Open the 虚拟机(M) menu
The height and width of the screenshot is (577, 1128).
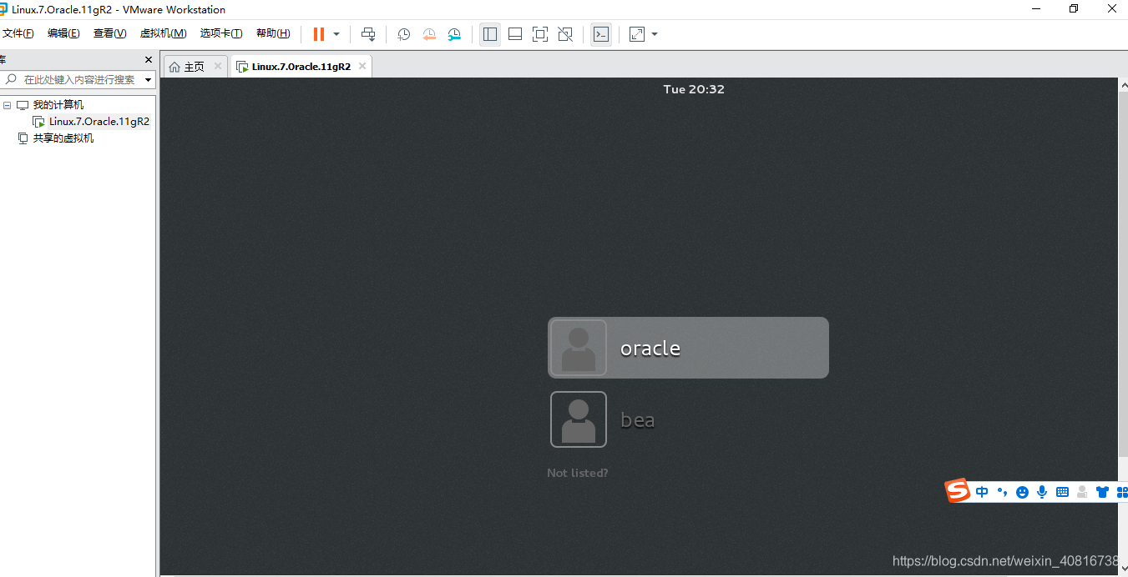[x=163, y=33]
